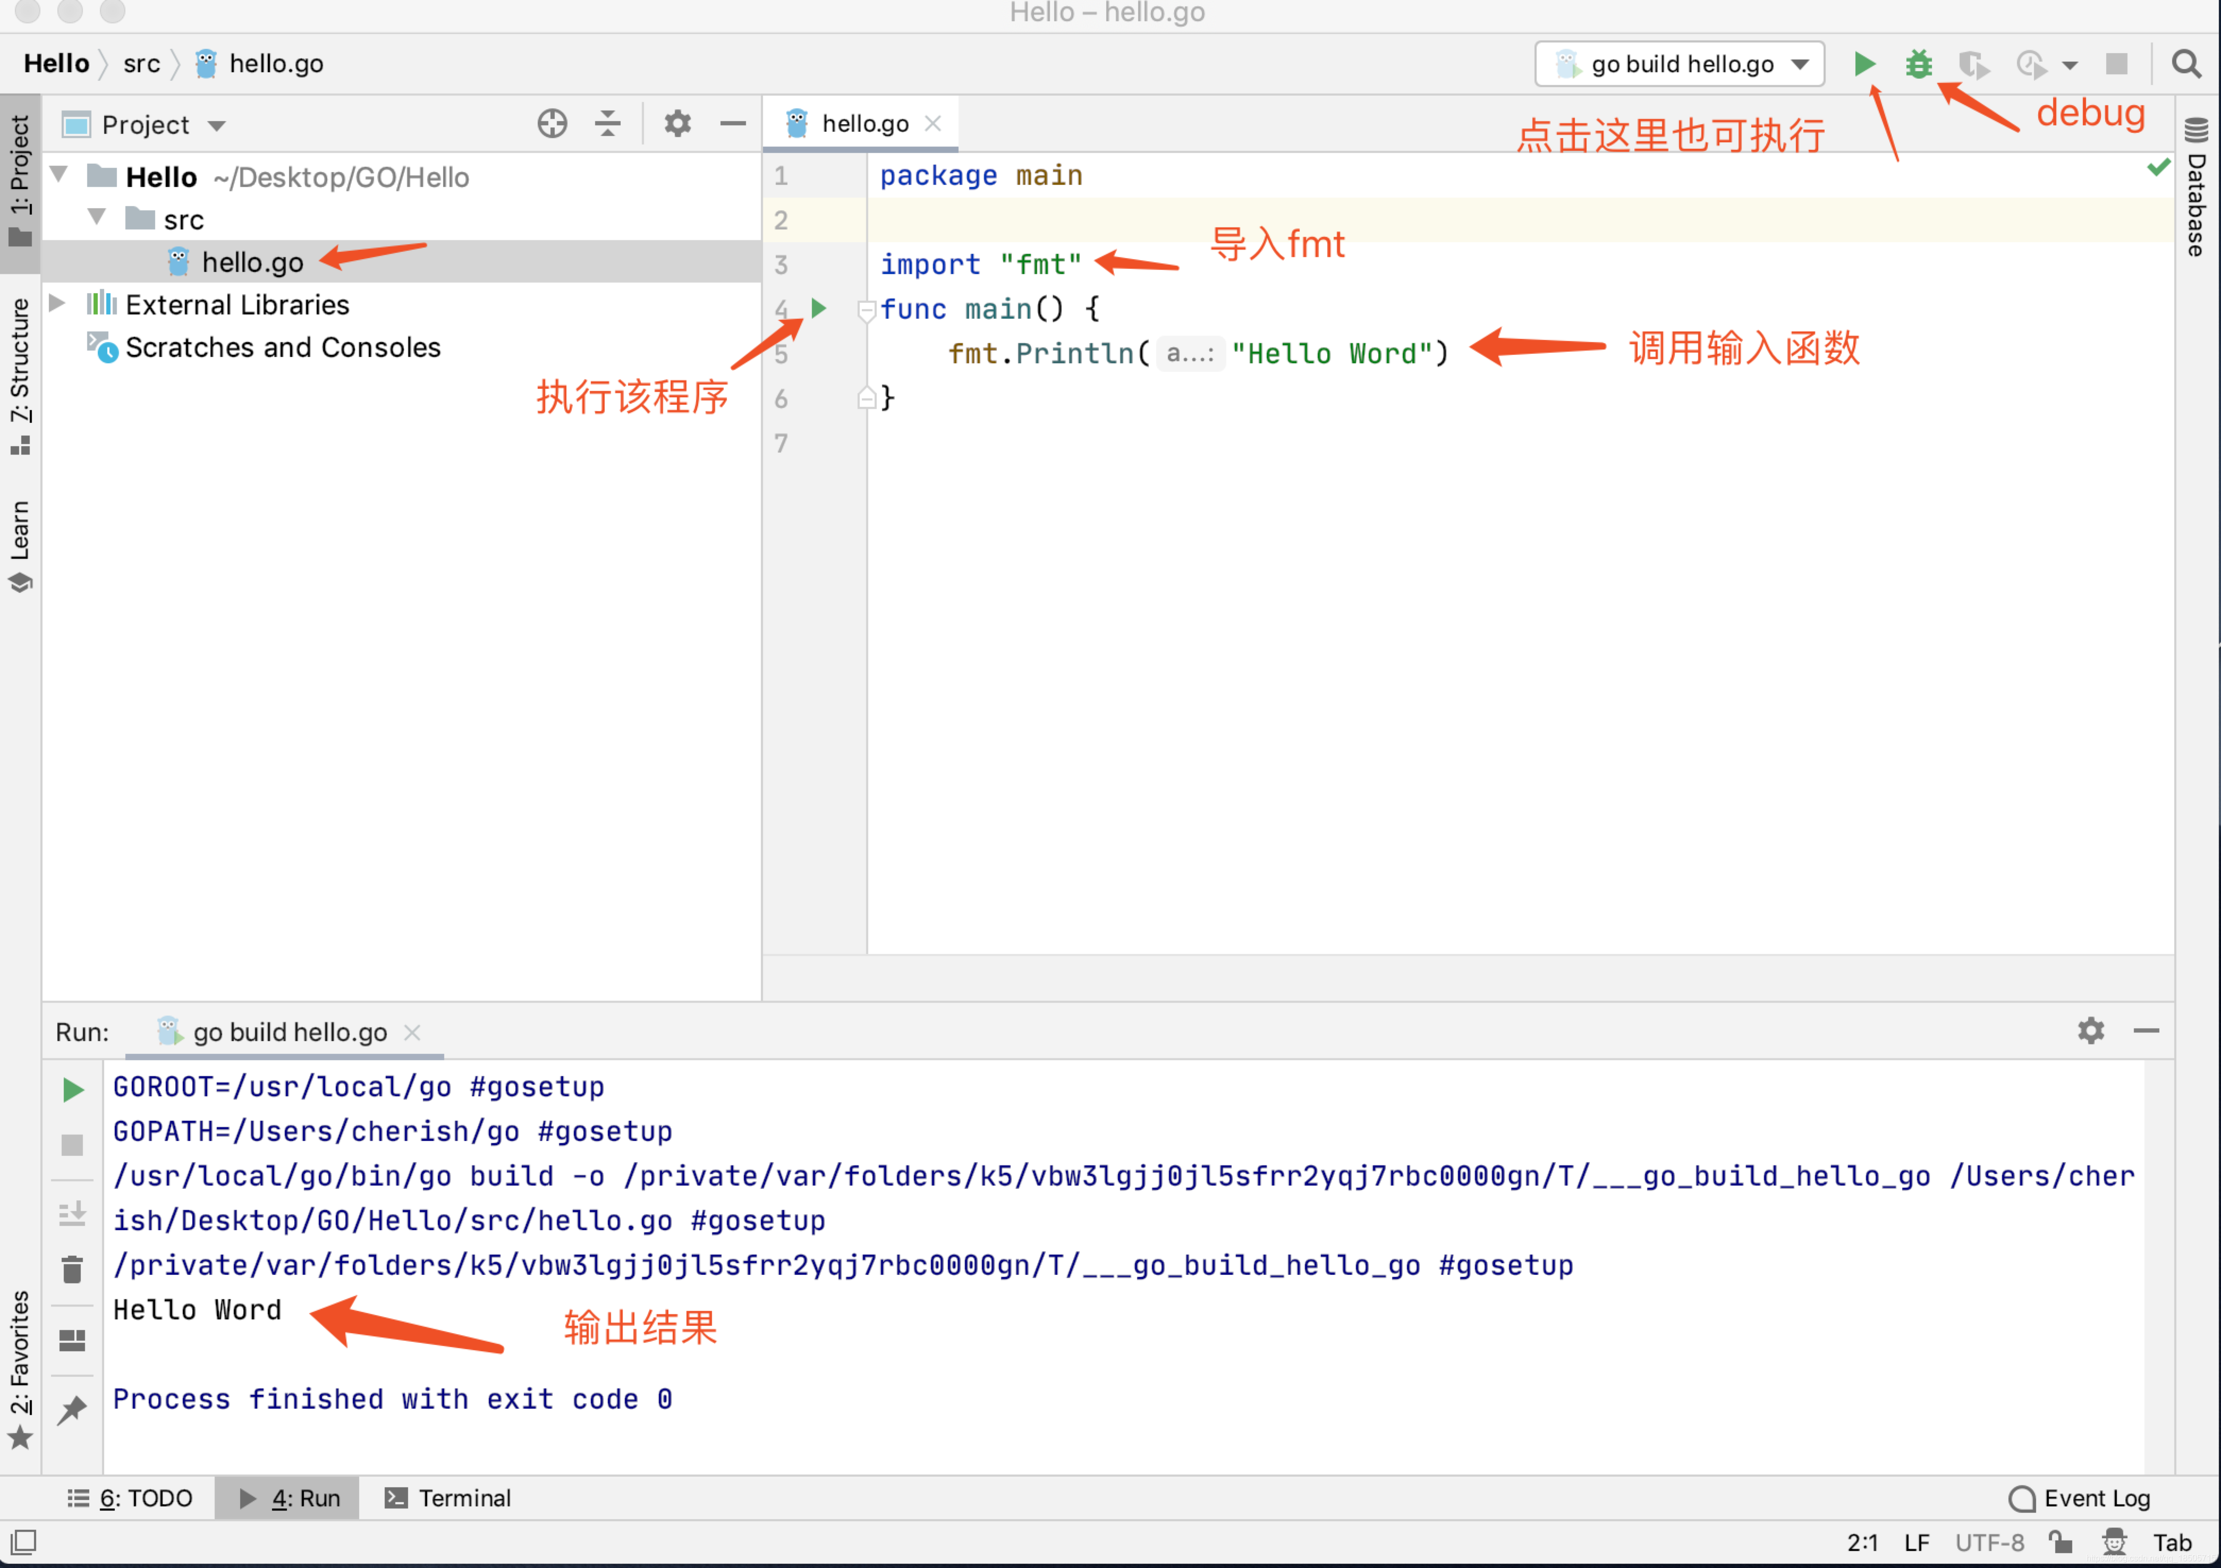Screen dimensions: 2221x1568
Task: Click Locate file crosshair icon in Project panel
Action: pyautogui.click(x=553, y=124)
